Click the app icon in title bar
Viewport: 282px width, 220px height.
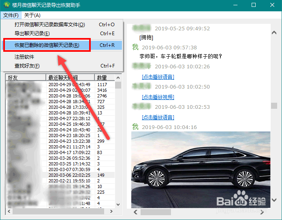[x=7, y=5]
